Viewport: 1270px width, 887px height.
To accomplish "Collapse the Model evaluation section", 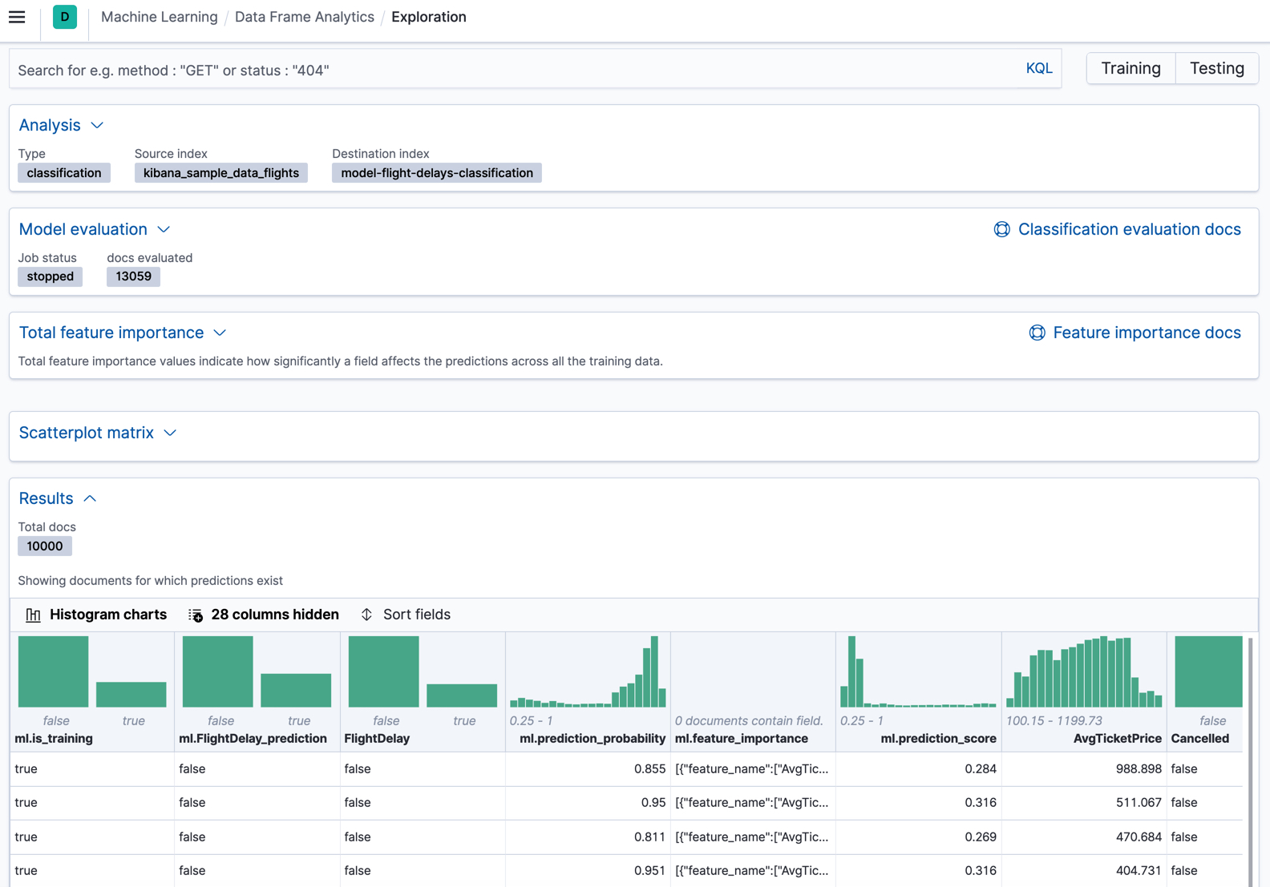I will tap(164, 229).
